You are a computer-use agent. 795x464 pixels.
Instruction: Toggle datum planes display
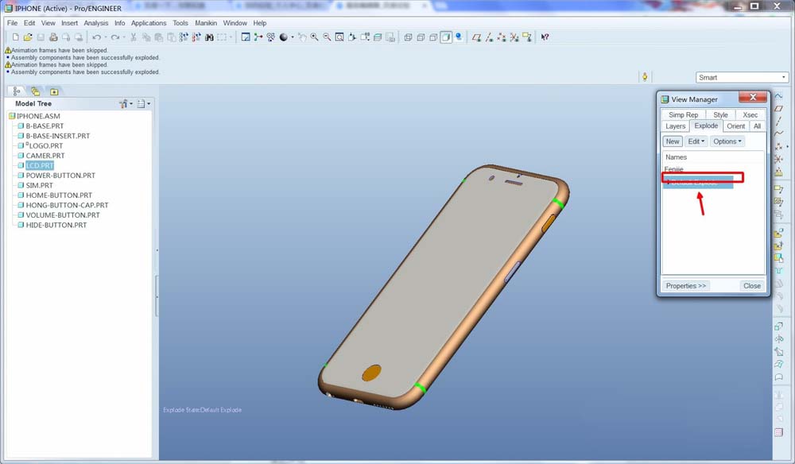tap(476, 37)
